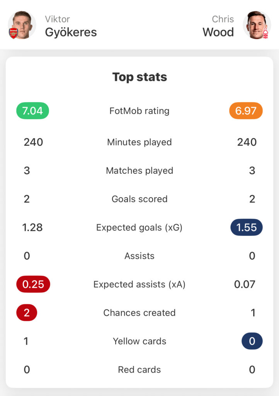
Task: Tap the FotMob rating label
Action: [139, 111]
